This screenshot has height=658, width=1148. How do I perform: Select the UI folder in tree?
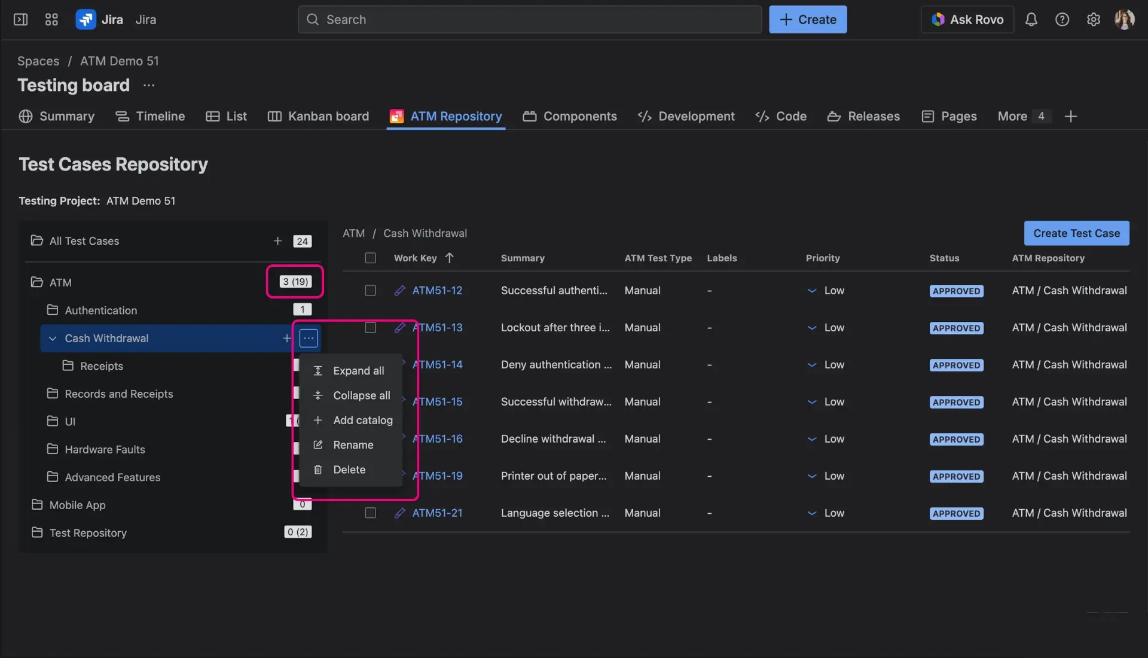point(70,421)
